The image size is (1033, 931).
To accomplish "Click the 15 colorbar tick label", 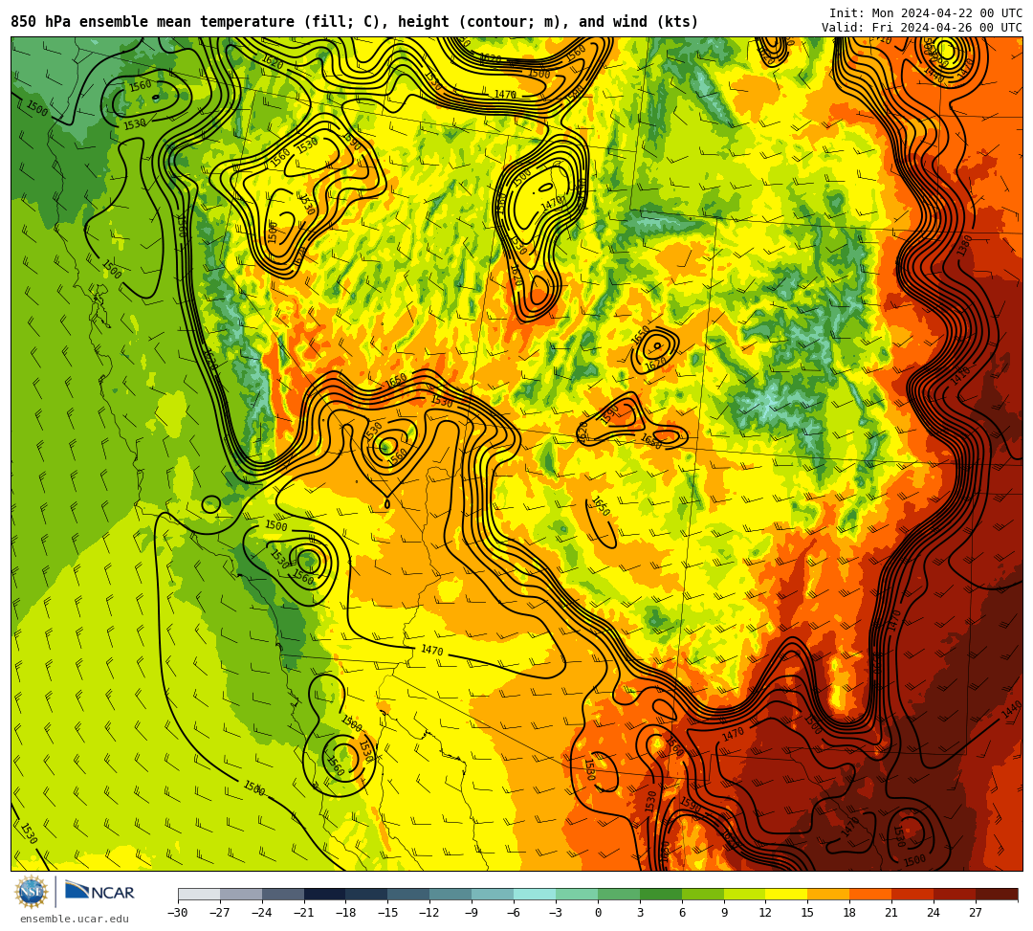I will click(807, 913).
